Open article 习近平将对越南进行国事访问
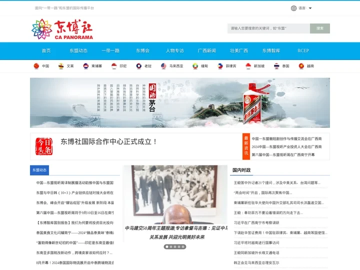 [x=256, y=242]
